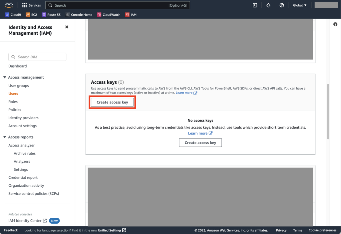
Task: Open the Global region dropdown
Action: (x=300, y=5)
